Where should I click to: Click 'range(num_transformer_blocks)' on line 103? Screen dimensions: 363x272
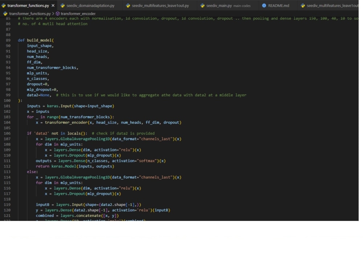coord(79,117)
